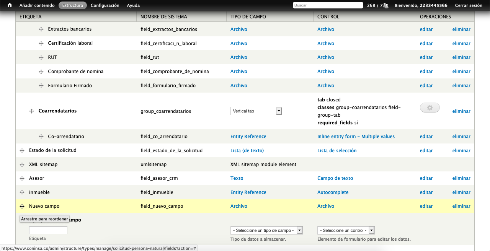490x251 pixels.
Task: Click drag handle next to Asesor
Action: 22,178
